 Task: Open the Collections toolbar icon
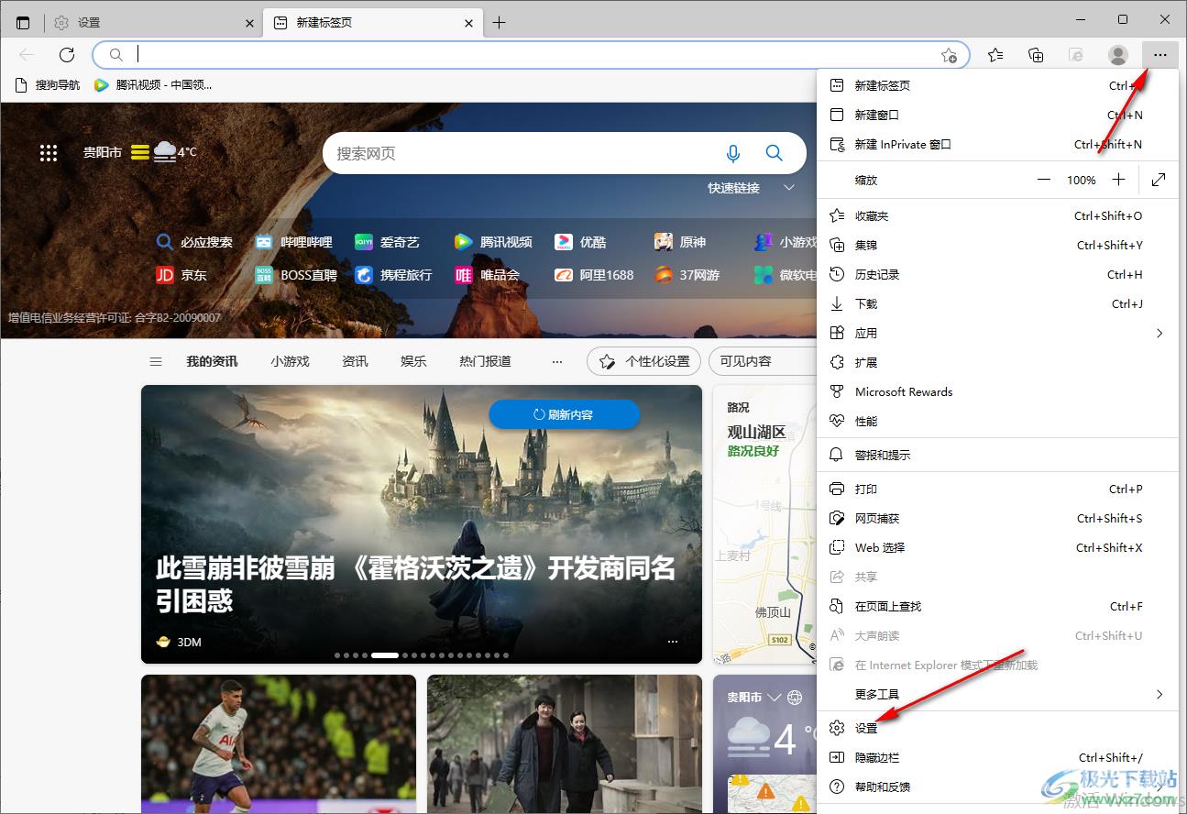[1036, 55]
